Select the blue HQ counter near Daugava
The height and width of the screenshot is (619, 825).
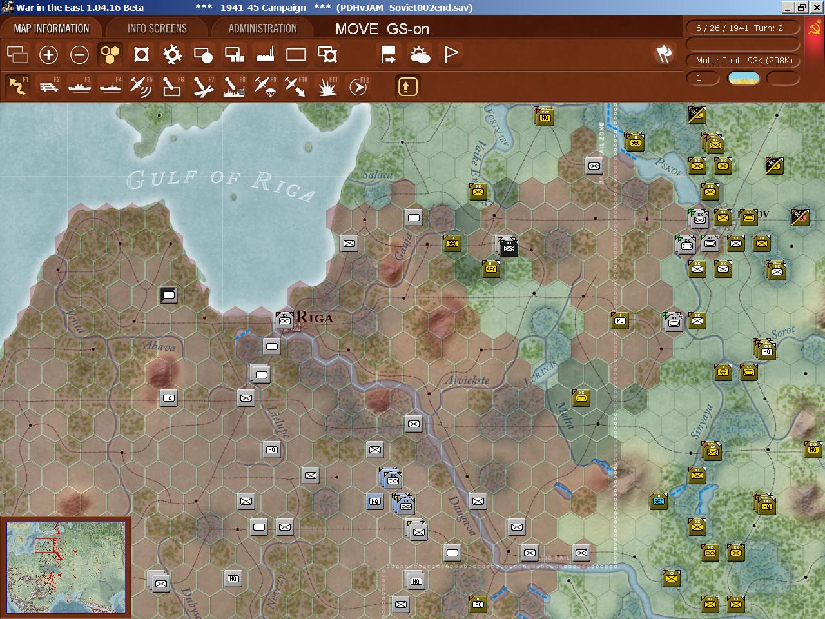click(375, 502)
